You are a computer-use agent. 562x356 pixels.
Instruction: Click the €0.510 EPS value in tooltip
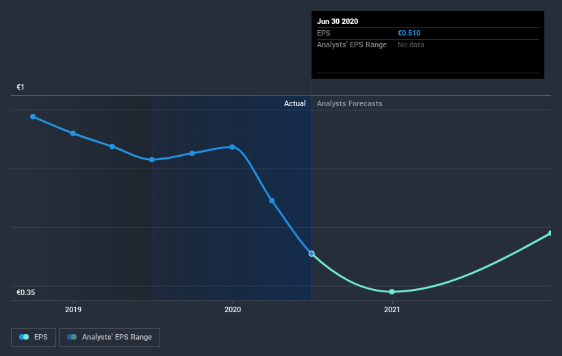[x=409, y=33]
